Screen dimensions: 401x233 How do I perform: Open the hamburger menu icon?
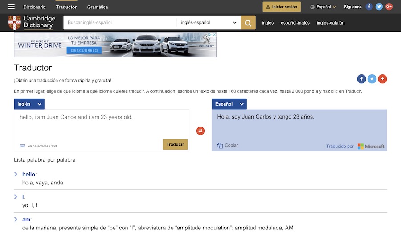coord(12,7)
